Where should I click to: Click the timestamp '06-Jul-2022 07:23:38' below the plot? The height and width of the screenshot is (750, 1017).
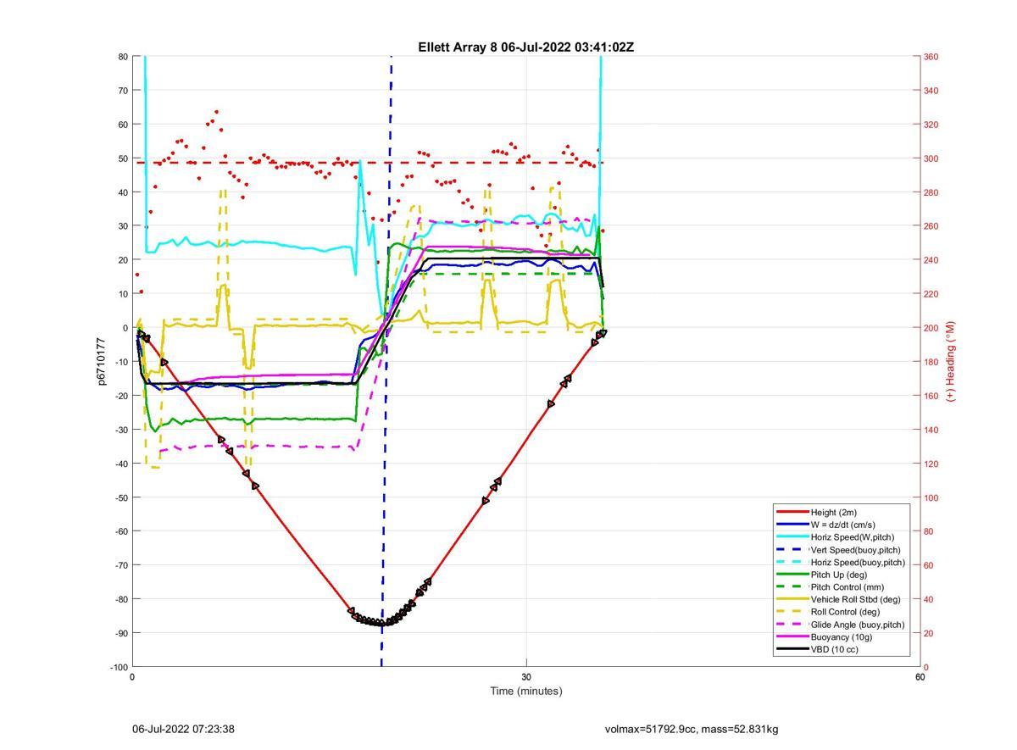[183, 729]
